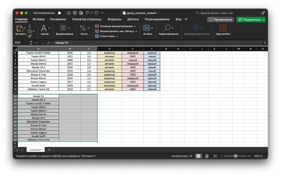The image size is (281, 176).
Task: Select column D header
Action: (x=109, y=49)
